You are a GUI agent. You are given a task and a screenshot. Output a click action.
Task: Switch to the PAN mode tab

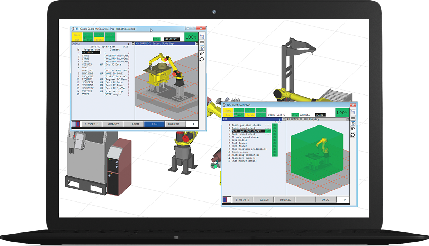click(155, 124)
